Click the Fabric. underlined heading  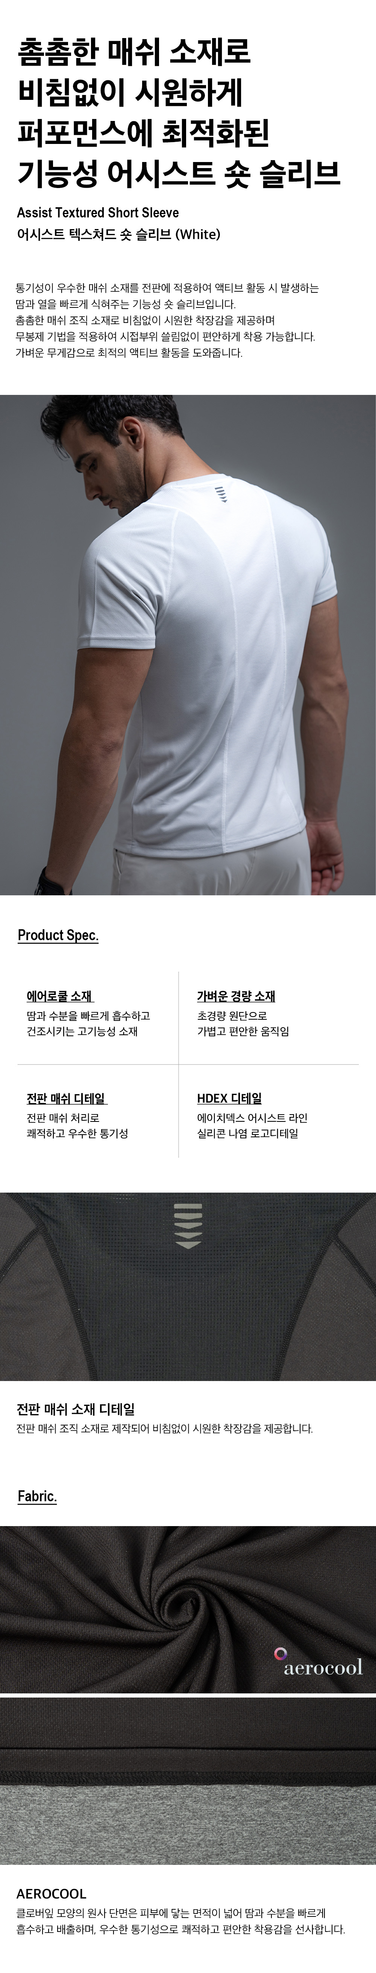click(x=38, y=1496)
